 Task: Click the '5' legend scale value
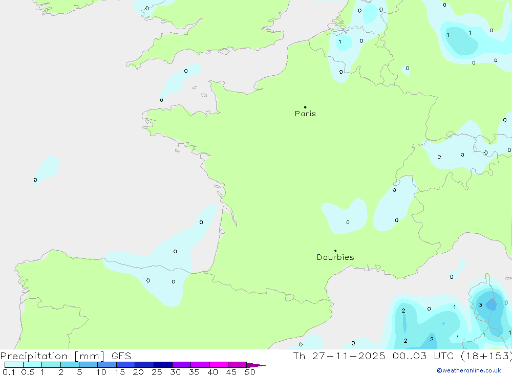click(x=79, y=372)
